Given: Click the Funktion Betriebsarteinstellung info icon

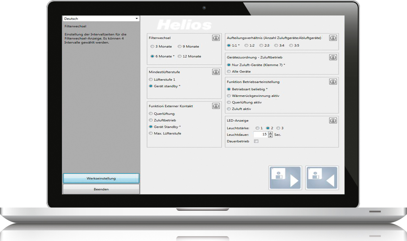Looking at the screenshot, I should (x=333, y=82).
